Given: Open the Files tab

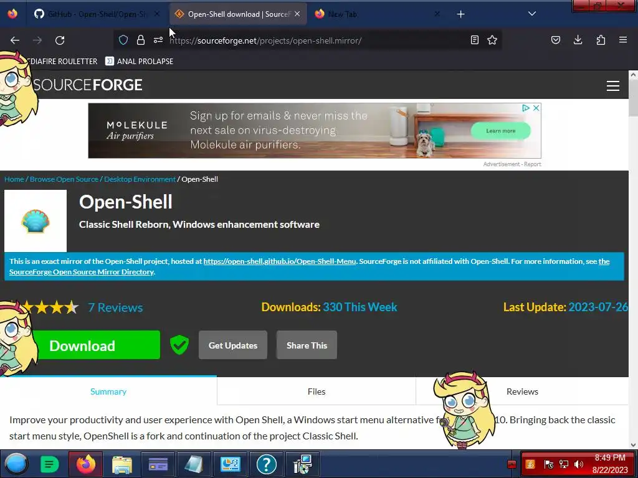Looking at the screenshot, I should [x=316, y=391].
